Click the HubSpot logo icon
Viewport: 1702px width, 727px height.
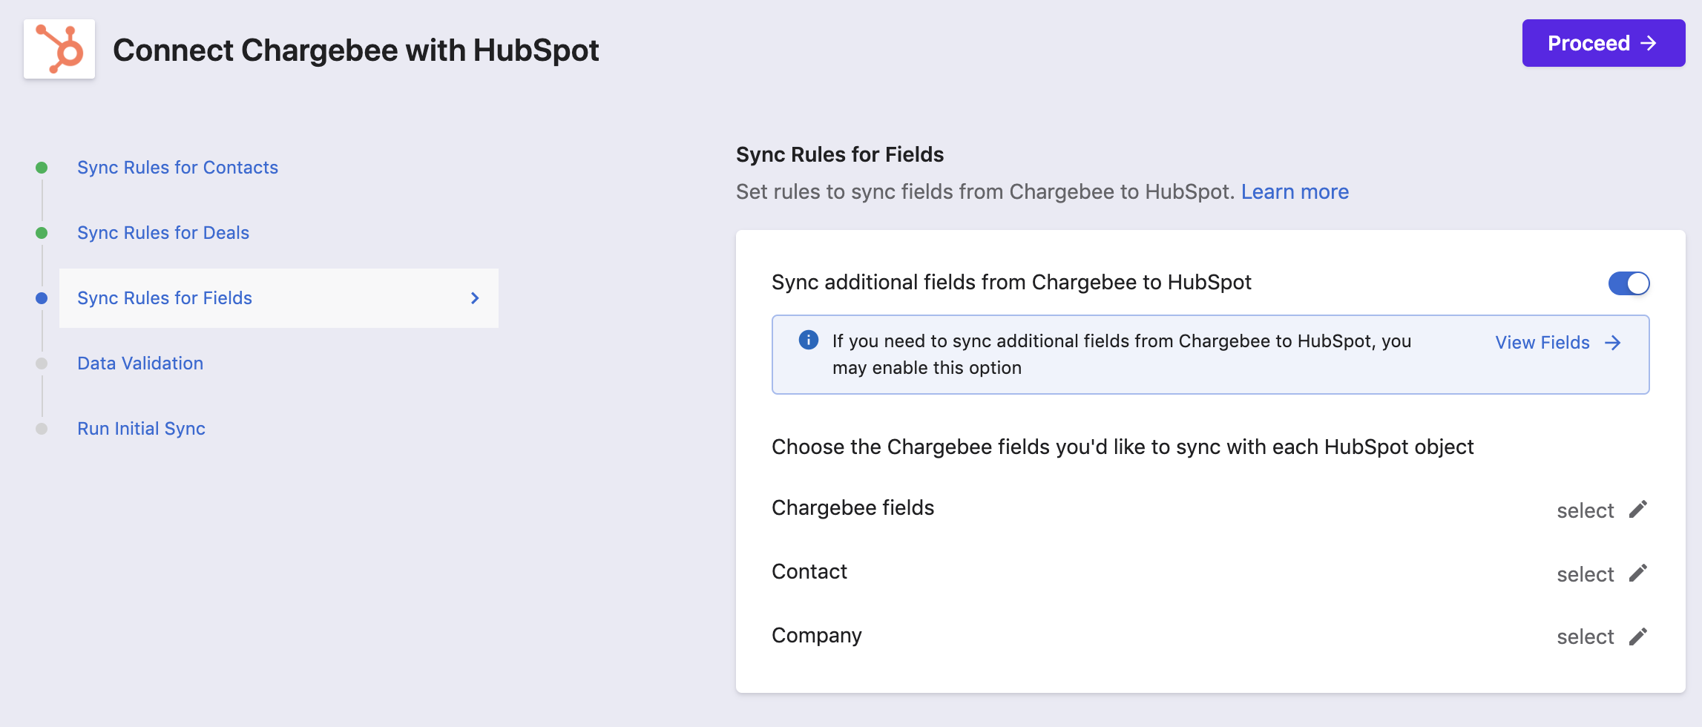(x=59, y=49)
